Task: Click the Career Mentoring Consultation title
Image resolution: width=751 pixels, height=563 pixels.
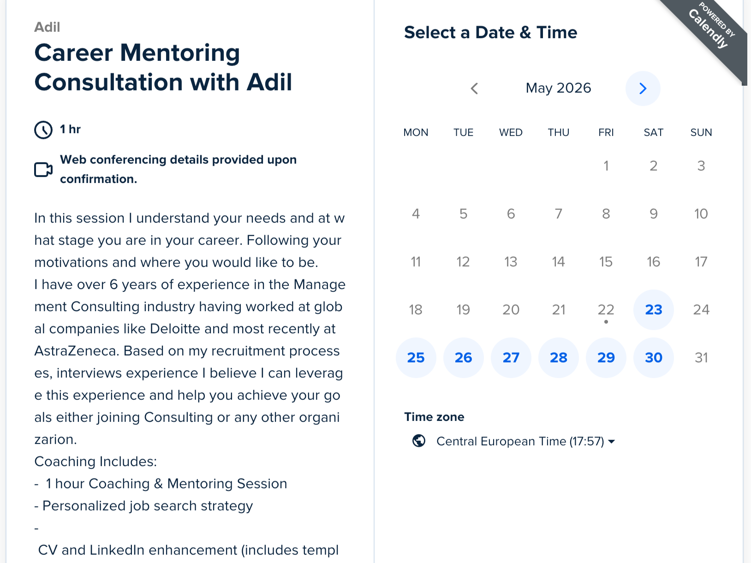Action: [x=163, y=67]
